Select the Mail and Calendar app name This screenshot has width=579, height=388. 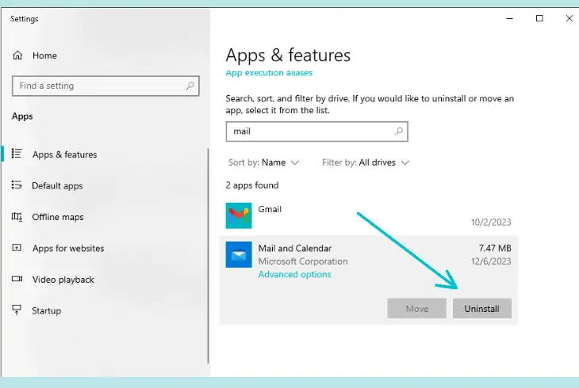pos(295,248)
